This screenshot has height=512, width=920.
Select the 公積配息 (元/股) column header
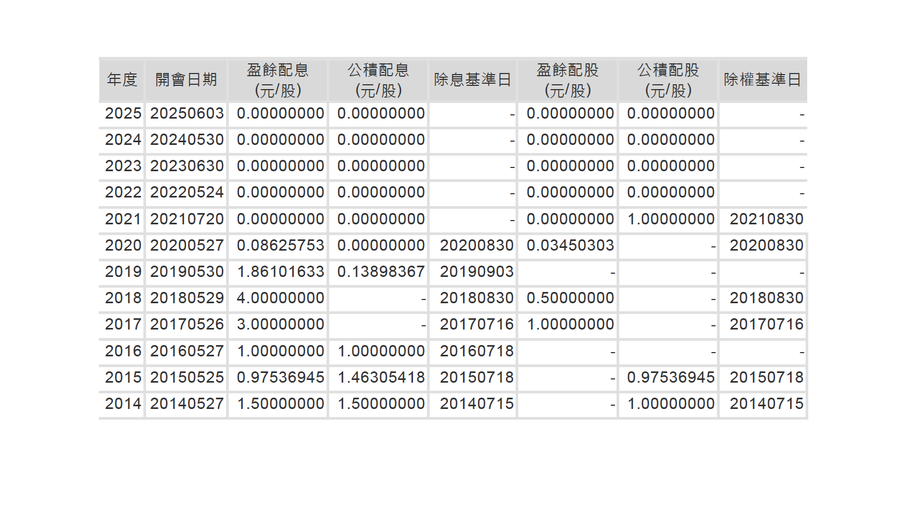378,80
